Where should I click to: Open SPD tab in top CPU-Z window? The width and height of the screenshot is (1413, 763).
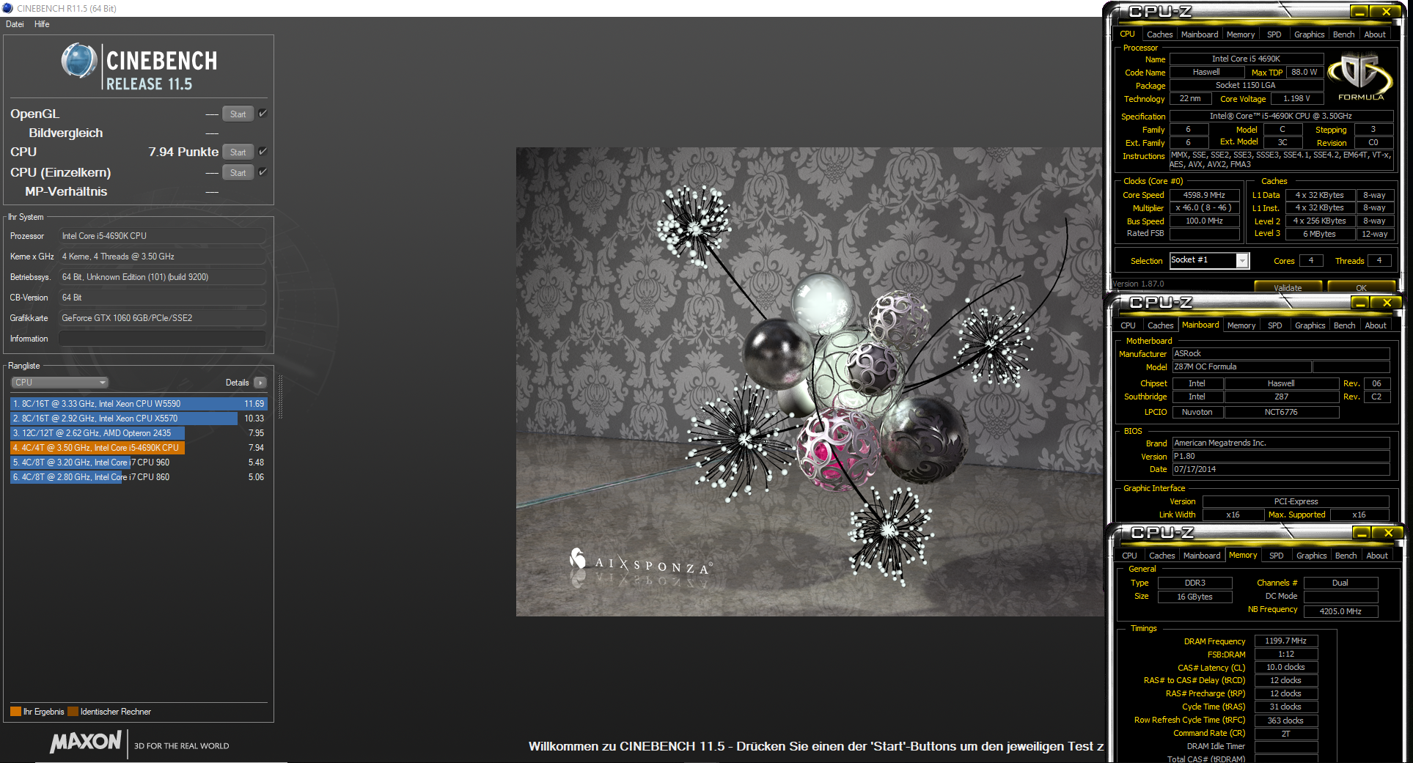1274,34
